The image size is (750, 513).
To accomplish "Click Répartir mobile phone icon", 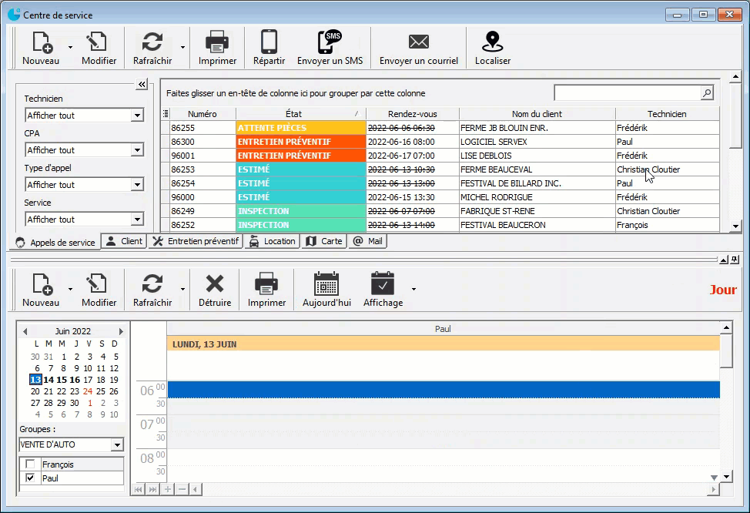I will pos(269,42).
